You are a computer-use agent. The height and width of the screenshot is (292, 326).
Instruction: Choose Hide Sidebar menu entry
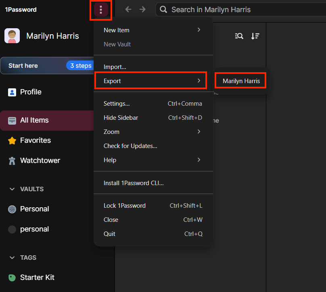pyautogui.click(x=153, y=118)
